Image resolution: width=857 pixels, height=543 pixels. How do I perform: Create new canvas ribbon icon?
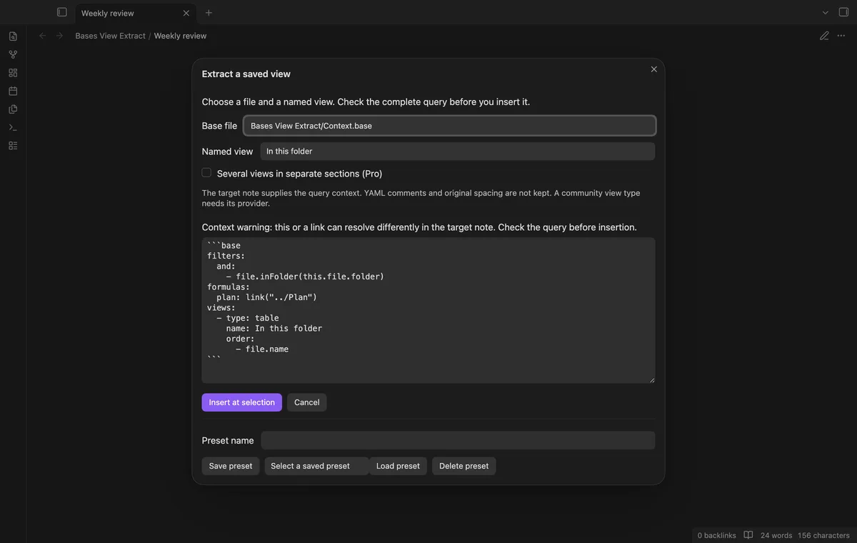click(13, 73)
